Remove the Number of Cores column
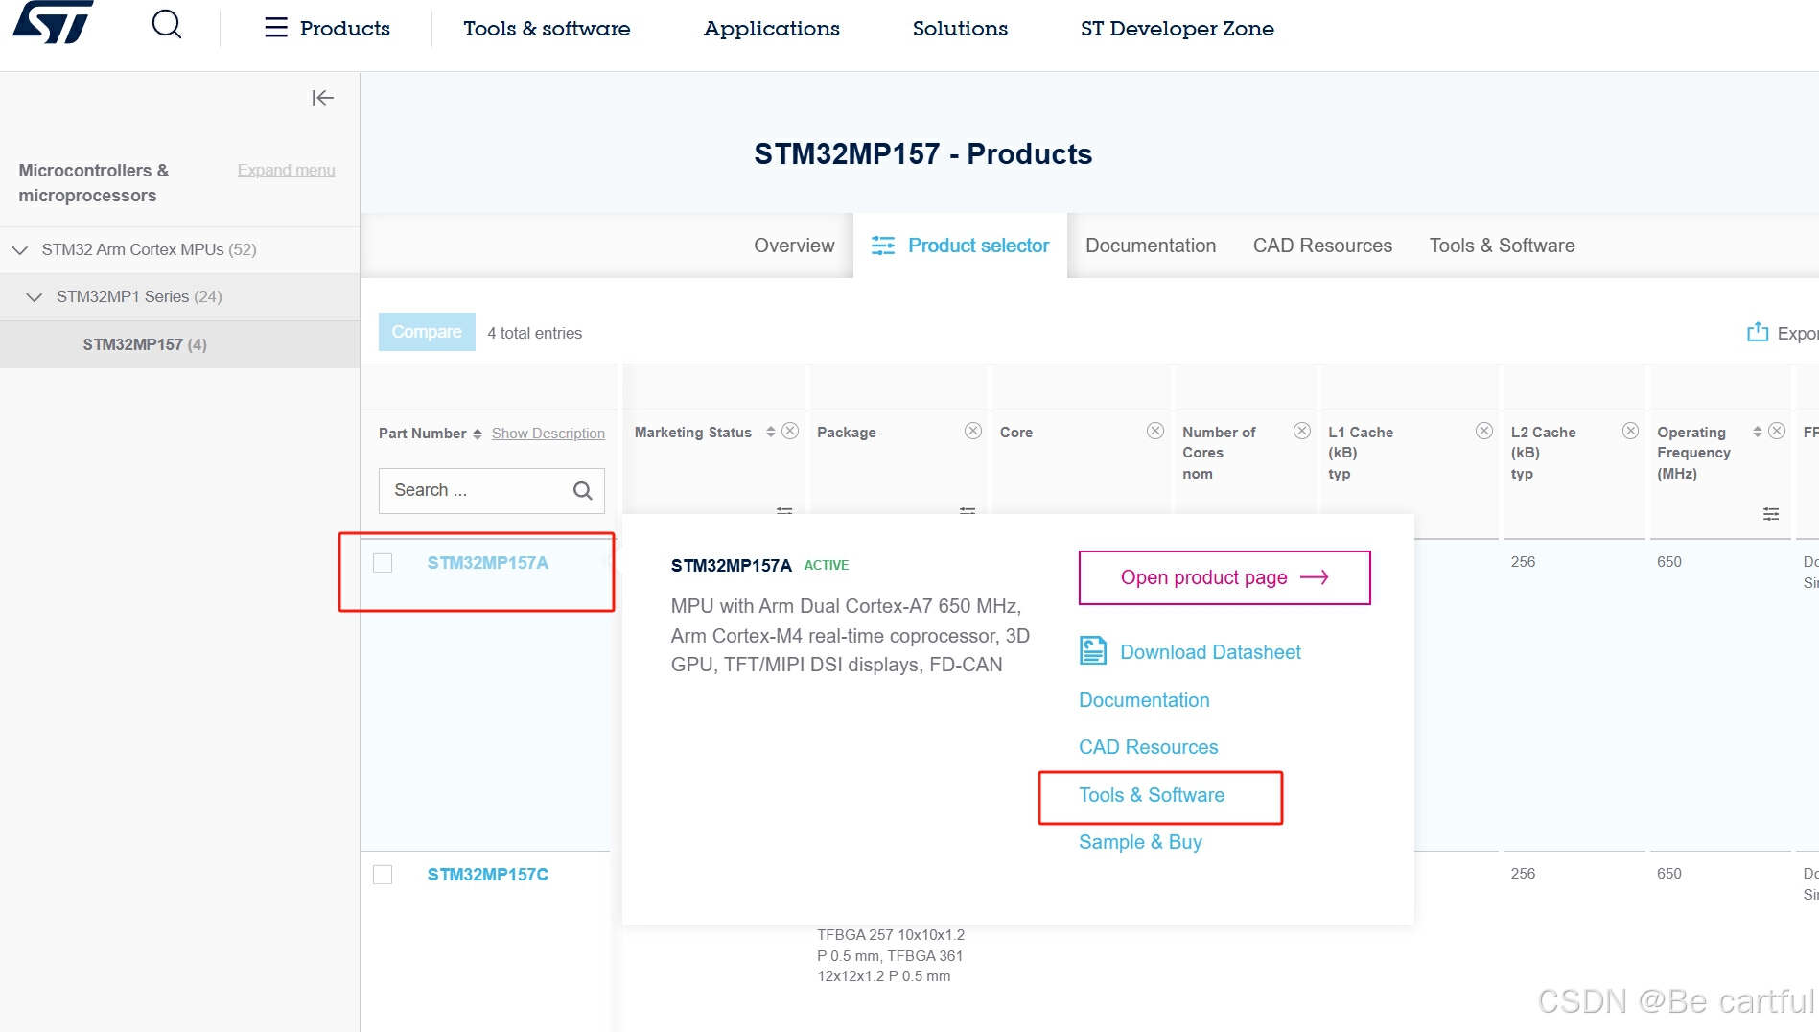This screenshot has width=1819, height=1032. tap(1302, 431)
